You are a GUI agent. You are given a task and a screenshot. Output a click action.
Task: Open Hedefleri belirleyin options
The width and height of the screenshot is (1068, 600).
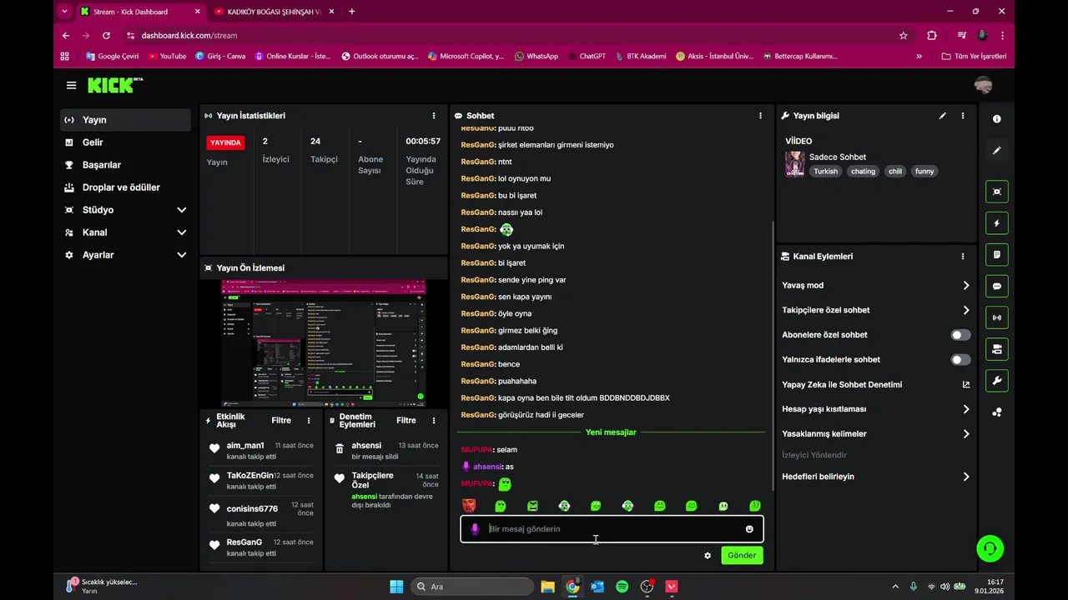(x=876, y=477)
